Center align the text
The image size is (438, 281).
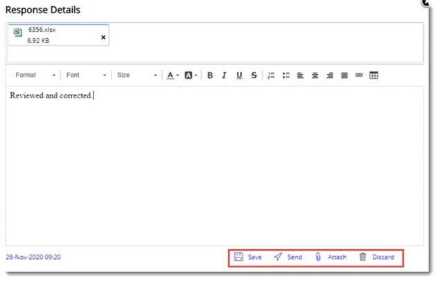click(x=315, y=75)
